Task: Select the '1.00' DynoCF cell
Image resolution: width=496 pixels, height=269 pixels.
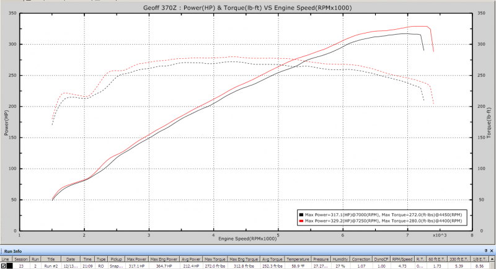Action: (x=381, y=266)
